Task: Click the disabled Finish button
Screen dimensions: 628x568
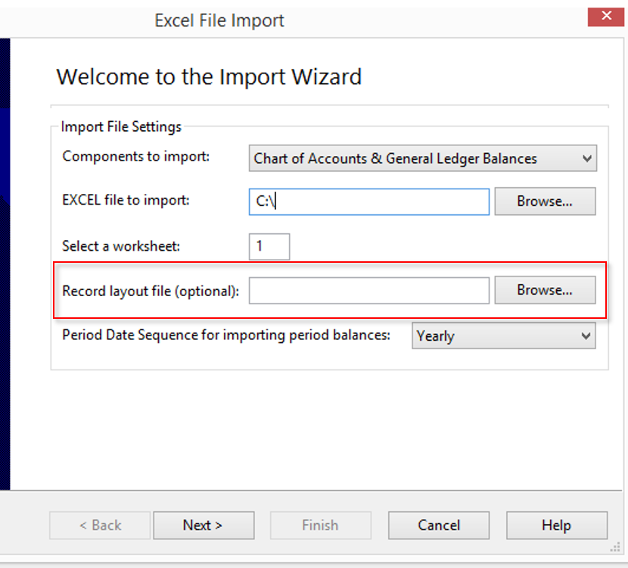Action: (x=320, y=525)
